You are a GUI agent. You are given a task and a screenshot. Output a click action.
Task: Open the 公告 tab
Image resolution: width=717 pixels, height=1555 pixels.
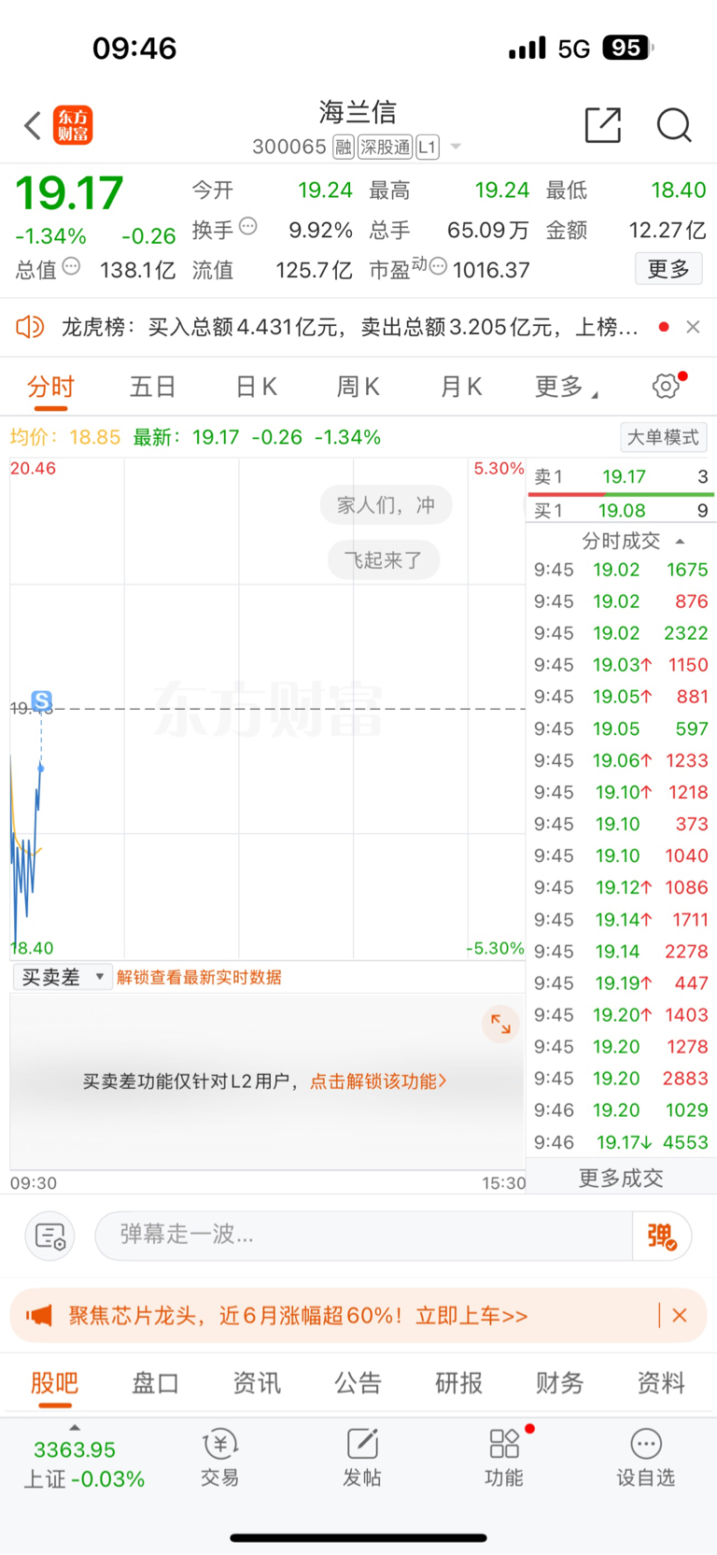pos(358,1383)
